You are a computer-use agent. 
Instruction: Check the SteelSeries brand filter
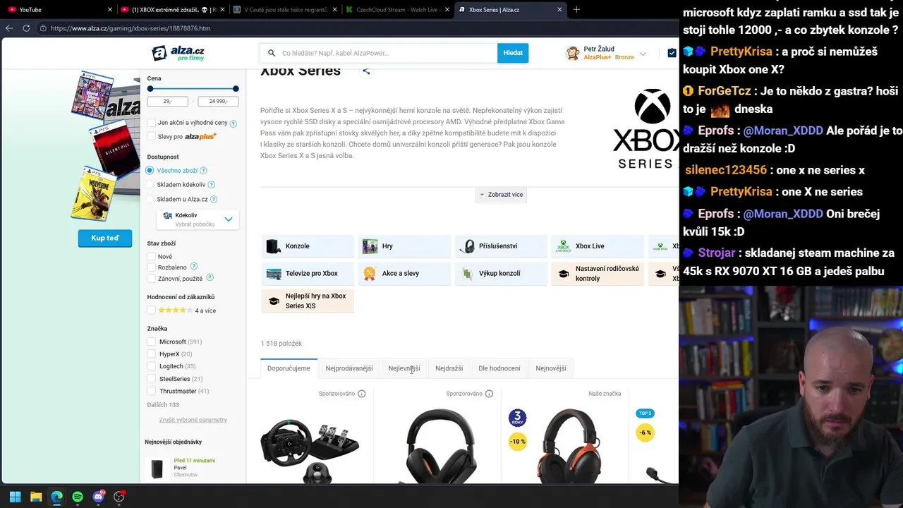tap(151, 379)
